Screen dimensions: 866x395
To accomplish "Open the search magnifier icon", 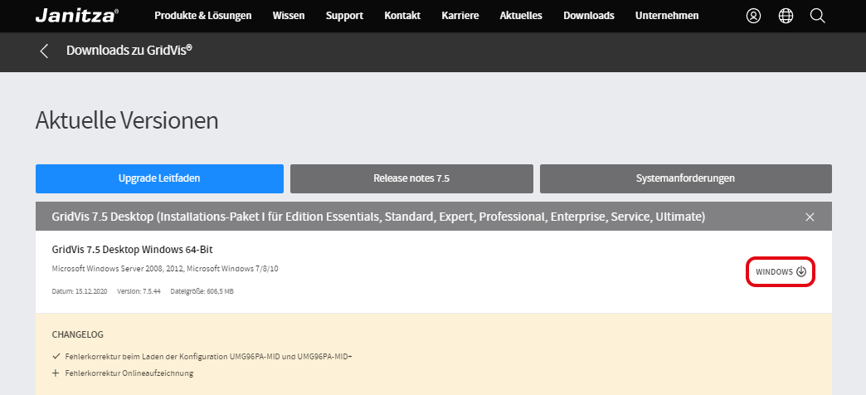I will coord(817,16).
